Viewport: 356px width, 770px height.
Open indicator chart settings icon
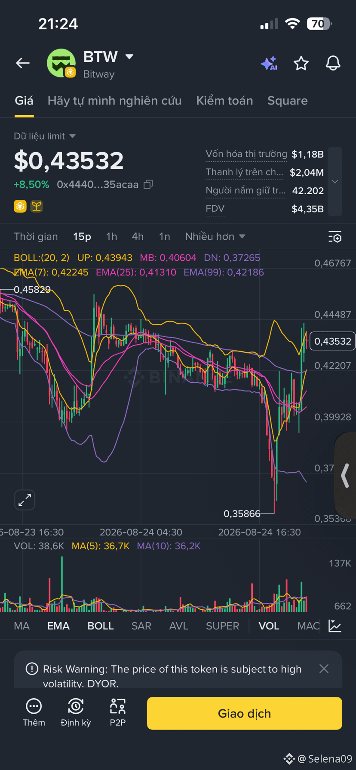click(x=335, y=626)
